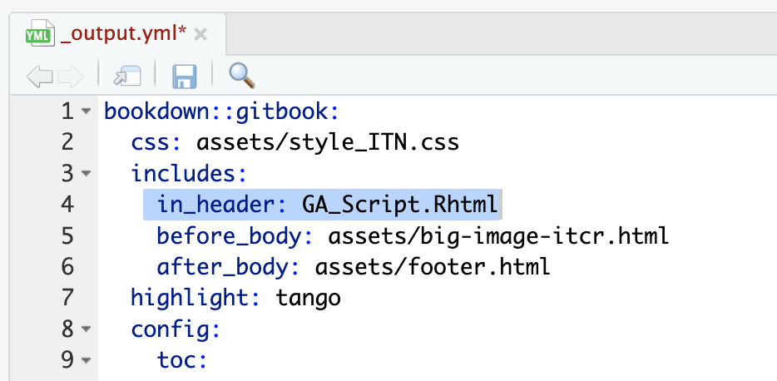Collapse the includes section fold arrow
Screen dimensions: 777x381
pos(87,175)
